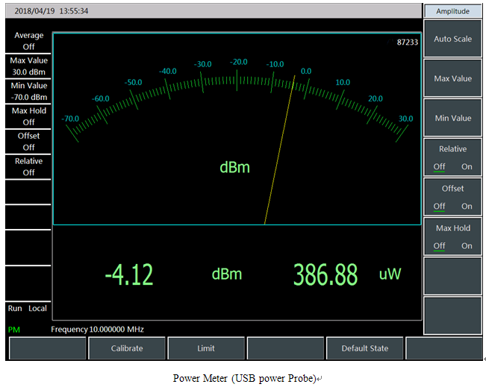This screenshot has width=486, height=387.
Task: Select Off under Offset softkey
Action: pyautogui.click(x=440, y=206)
